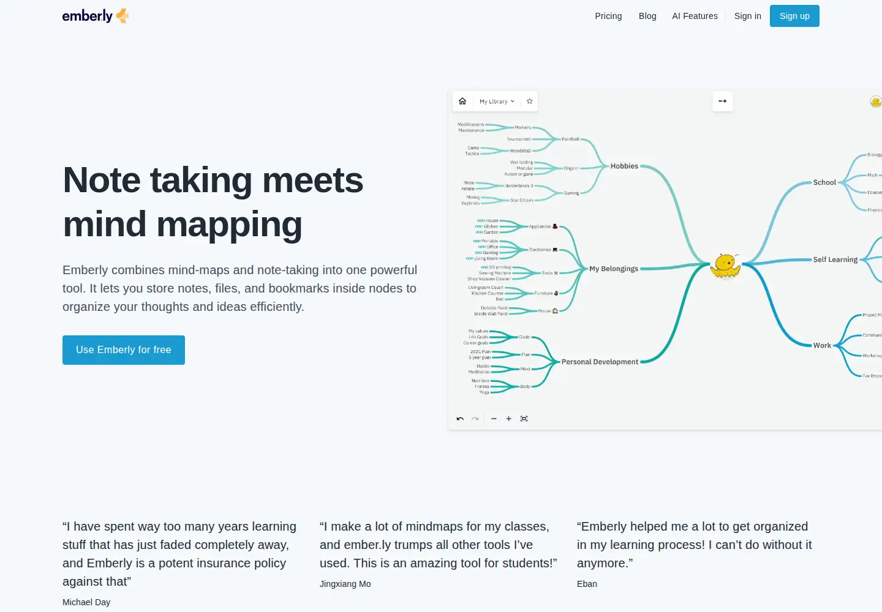Click the Tools node

pos(550,273)
